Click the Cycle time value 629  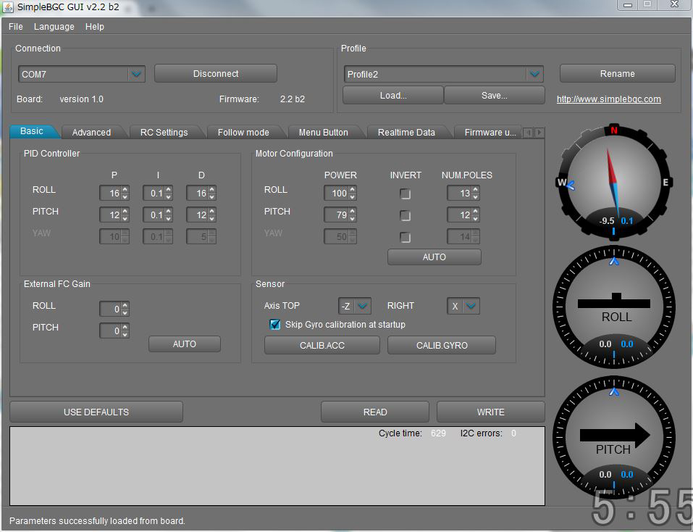coord(438,433)
